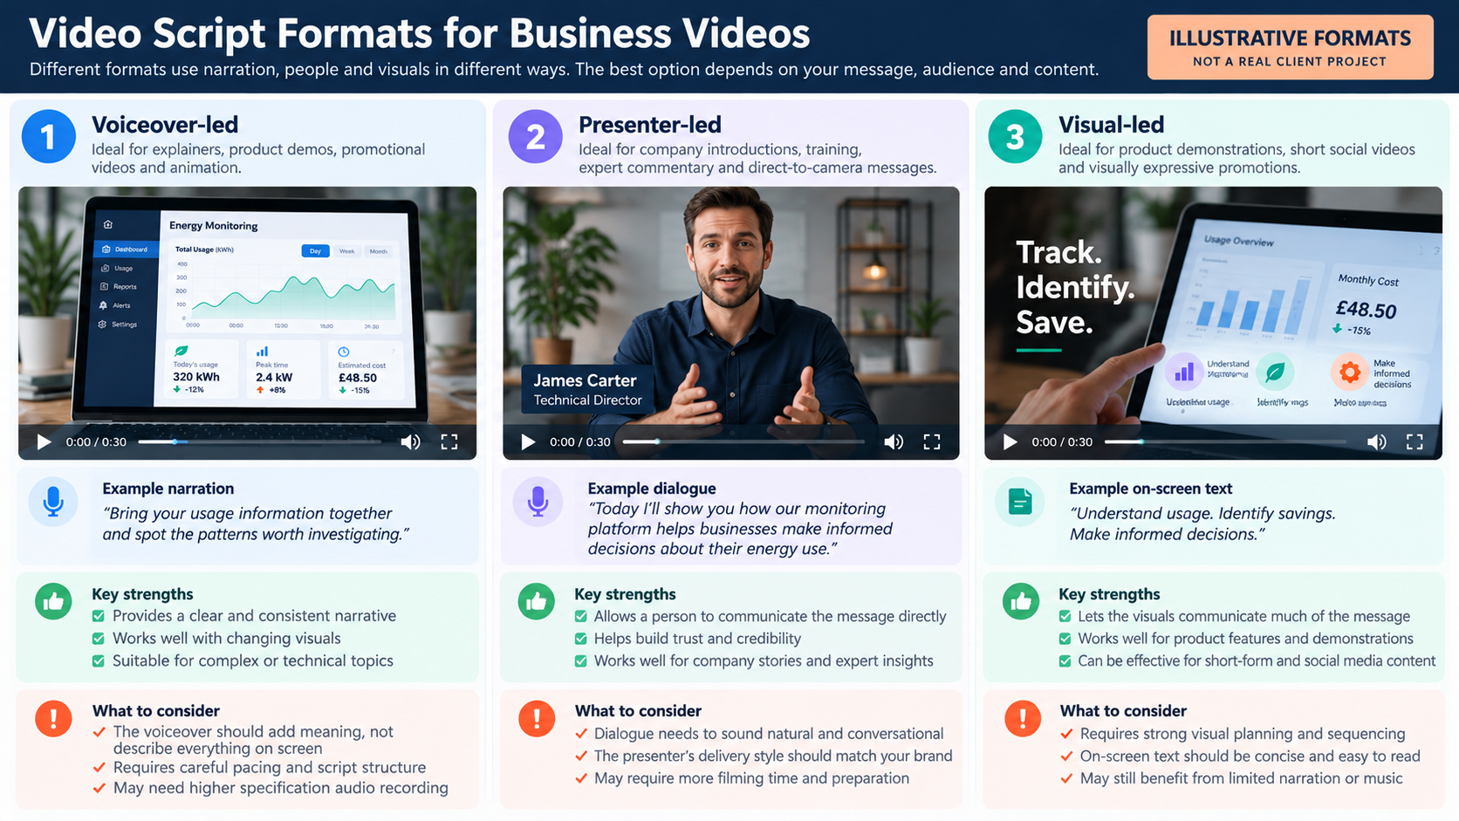Select the Day tab in Energy Monitoring
The width and height of the screenshot is (1459, 821).
[315, 251]
